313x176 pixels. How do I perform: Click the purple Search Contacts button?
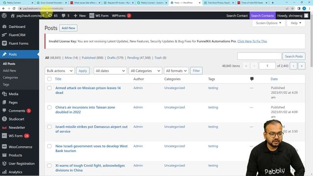pyautogui.click(x=262, y=16)
